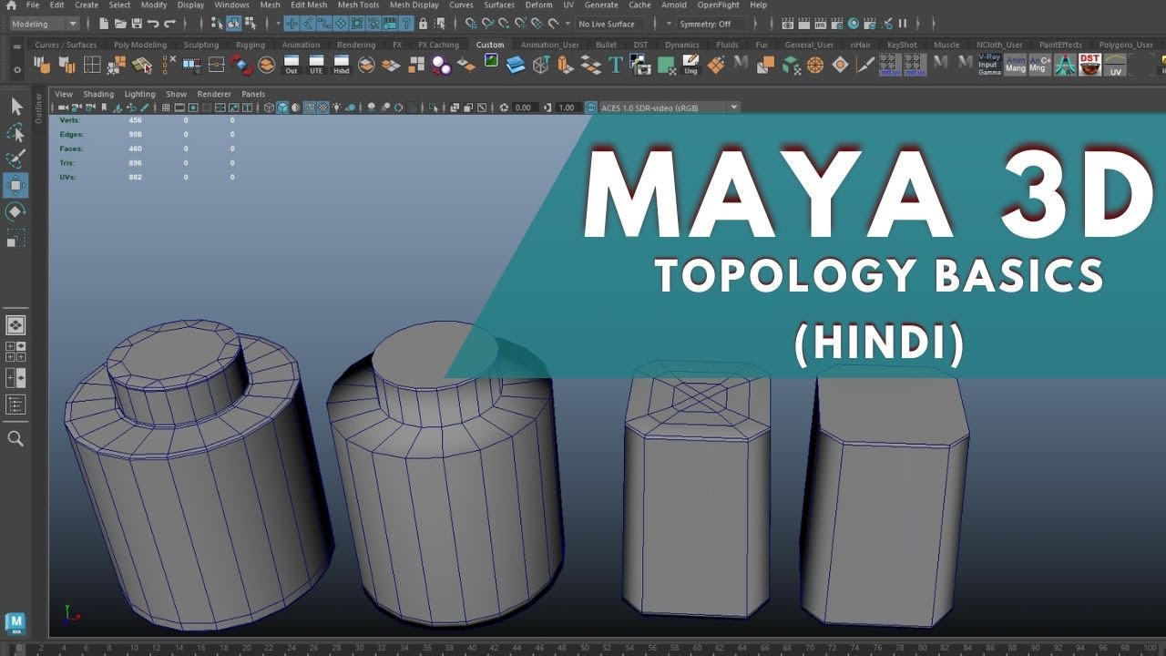This screenshot has height=656, width=1166.
Task: Switch to the Poly Modeling shelf tab
Action: tap(140, 45)
